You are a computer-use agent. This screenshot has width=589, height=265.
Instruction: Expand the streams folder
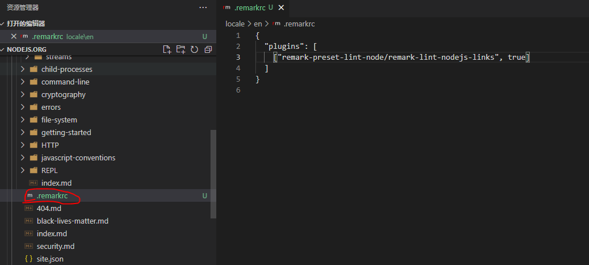tap(26, 57)
